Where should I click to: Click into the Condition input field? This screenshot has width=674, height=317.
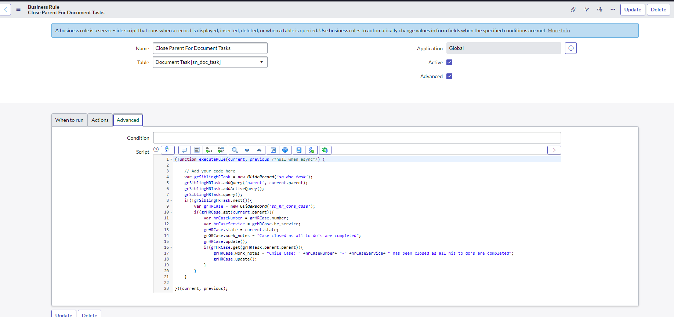coord(357,138)
